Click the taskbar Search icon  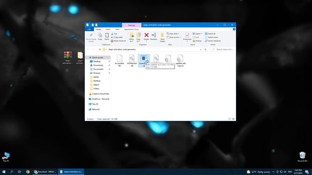[12, 172]
